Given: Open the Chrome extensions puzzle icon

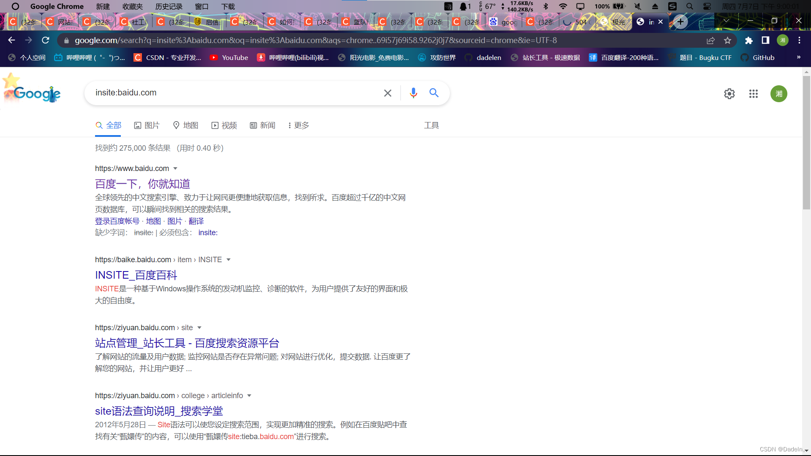Looking at the screenshot, I should pyautogui.click(x=749, y=41).
